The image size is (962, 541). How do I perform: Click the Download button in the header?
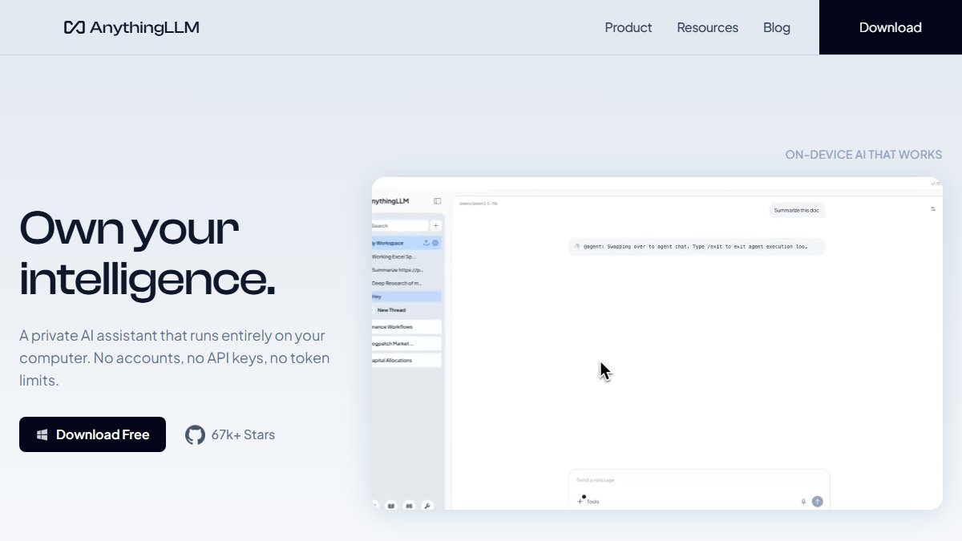pos(891,27)
